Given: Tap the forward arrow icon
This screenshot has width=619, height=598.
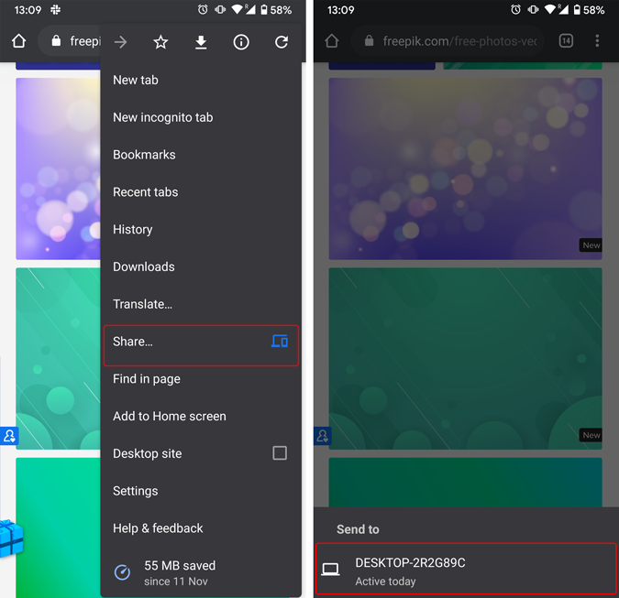Looking at the screenshot, I should (120, 42).
